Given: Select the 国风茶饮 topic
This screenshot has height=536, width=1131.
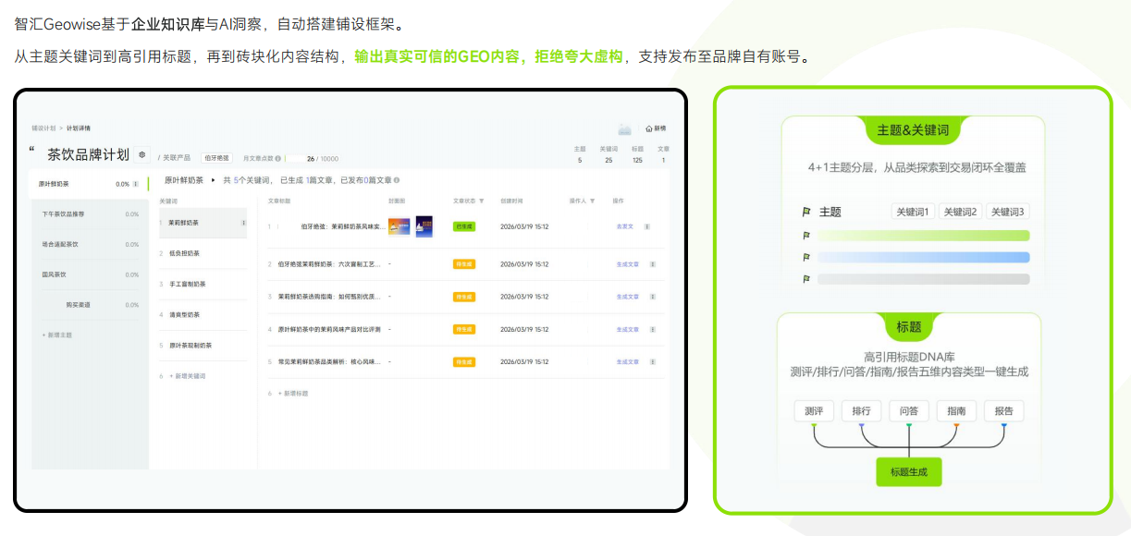Looking at the screenshot, I should [90, 274].
